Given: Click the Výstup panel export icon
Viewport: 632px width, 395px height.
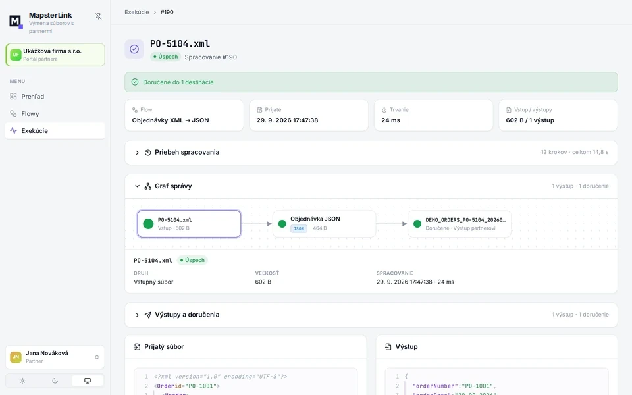Looking at the screenshot, I should 388,347.
